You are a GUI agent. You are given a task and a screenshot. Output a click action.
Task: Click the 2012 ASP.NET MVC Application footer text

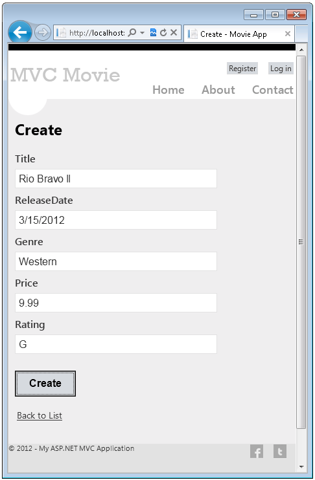click(x=72, y=448)
